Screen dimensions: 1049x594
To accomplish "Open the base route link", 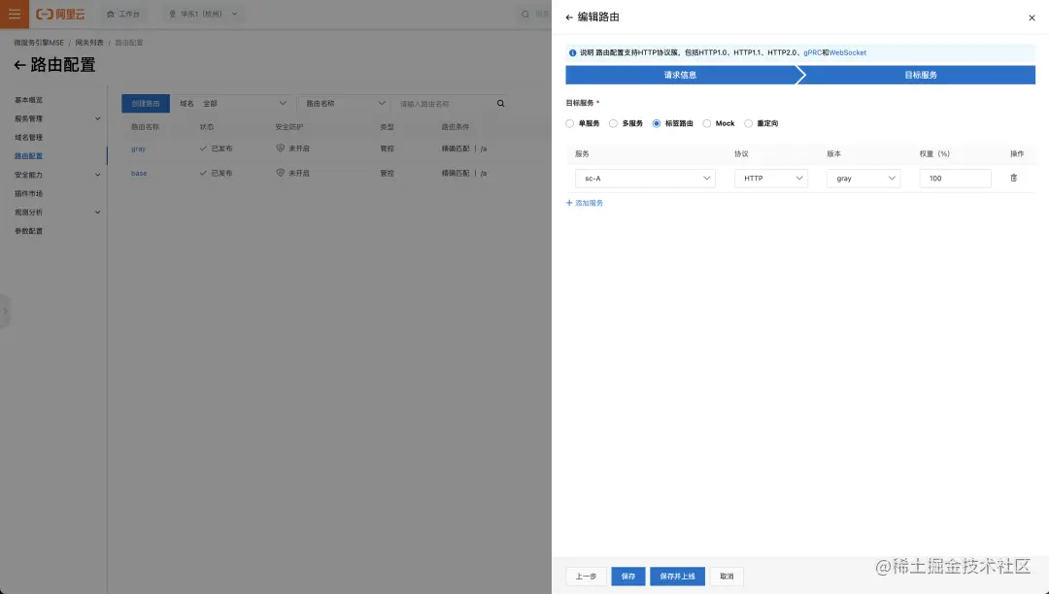I will [139, 173].
